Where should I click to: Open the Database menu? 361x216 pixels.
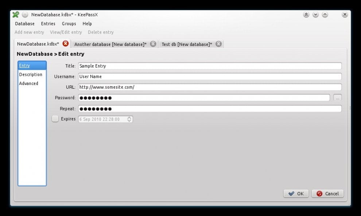tap(25, 23)
